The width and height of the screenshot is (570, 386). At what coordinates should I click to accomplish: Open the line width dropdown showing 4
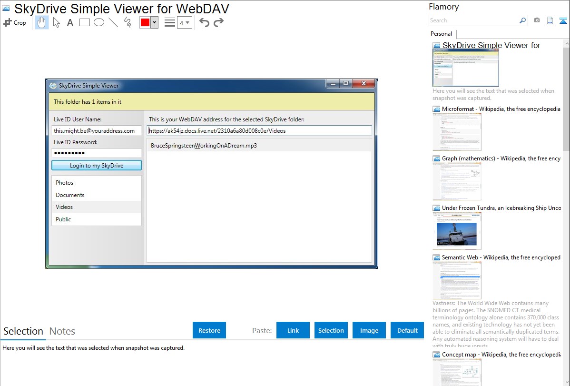click(x=185, y=22)
